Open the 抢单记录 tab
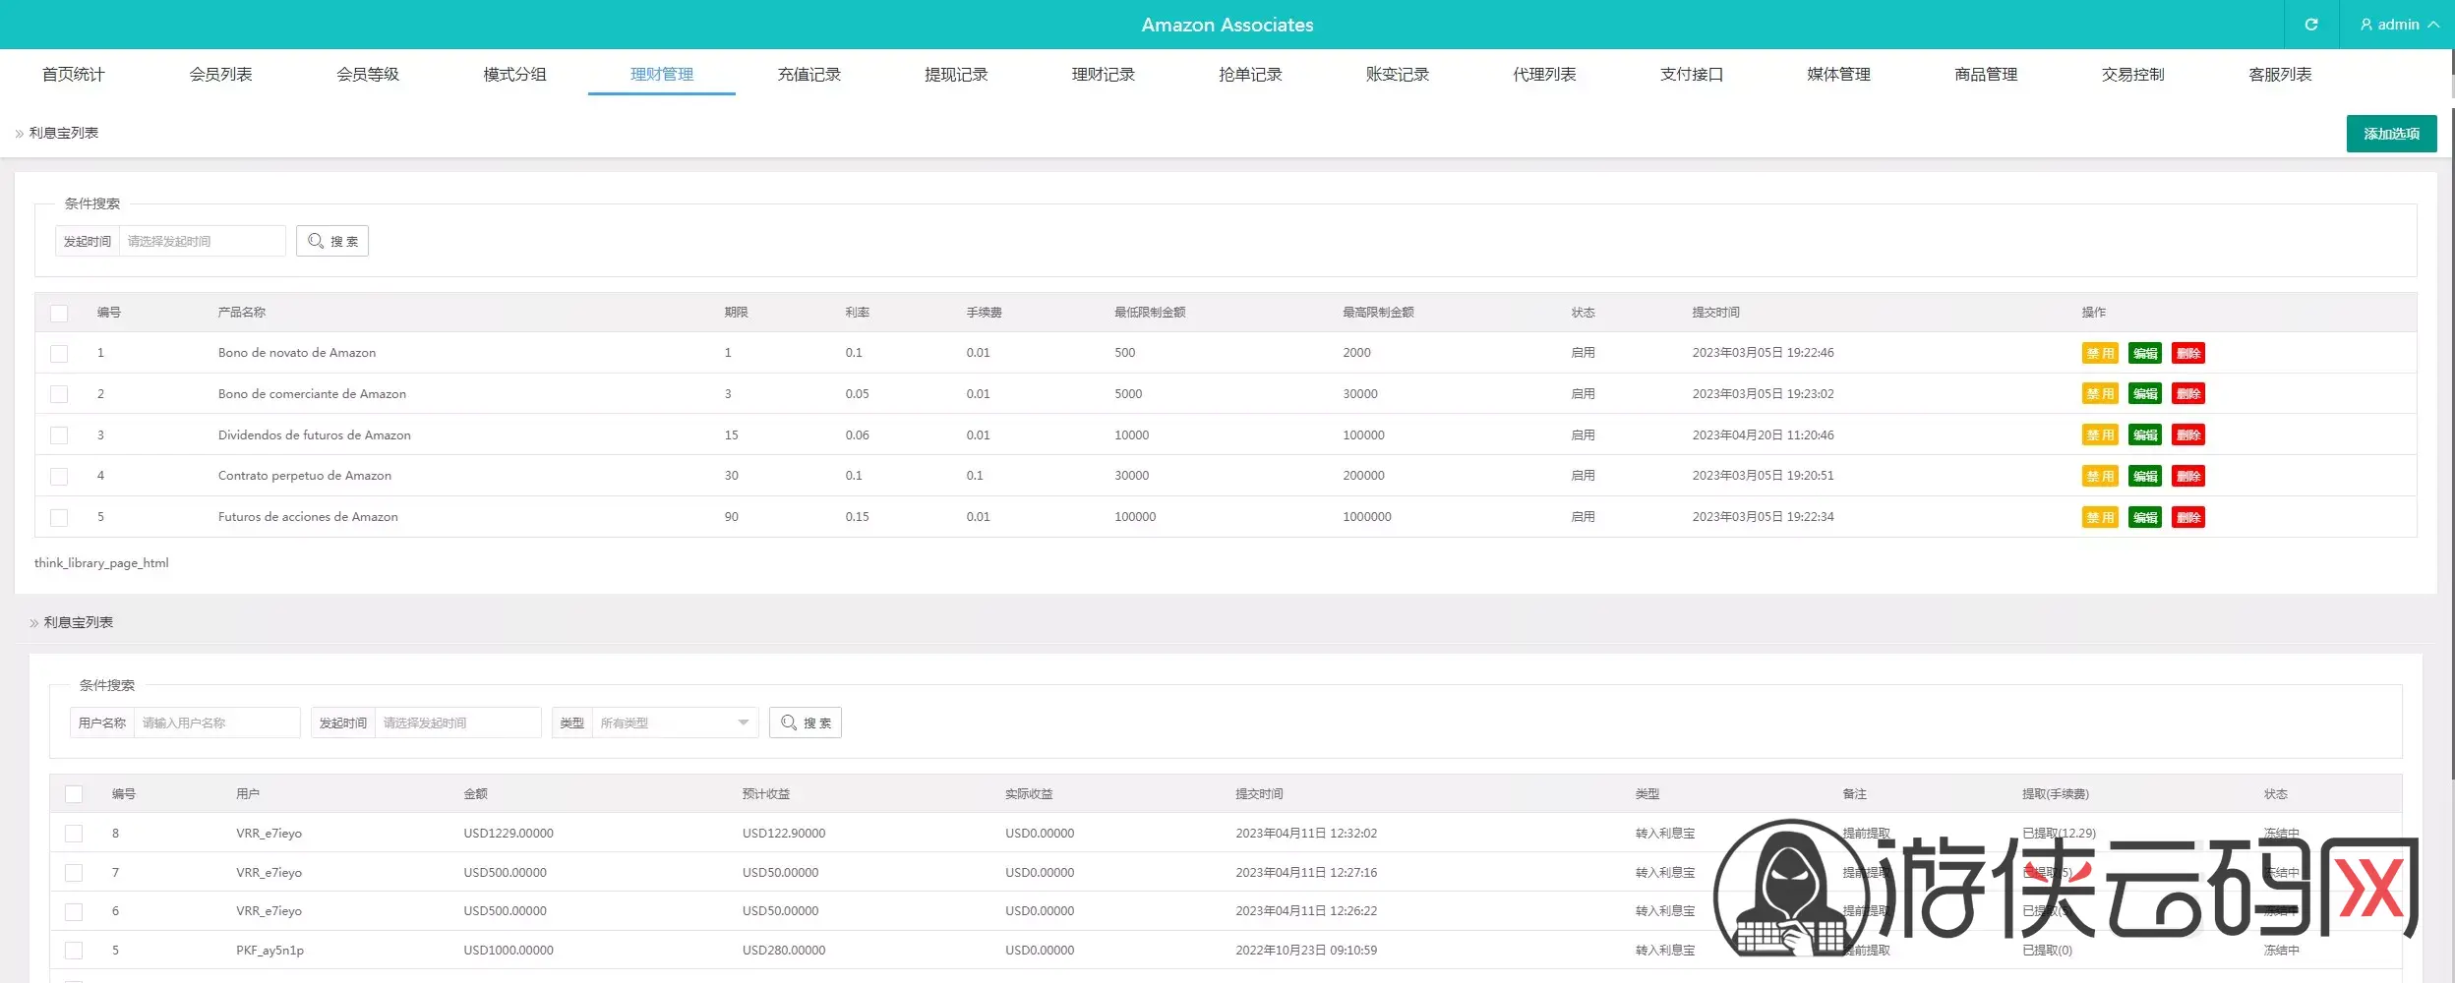 1250,75
